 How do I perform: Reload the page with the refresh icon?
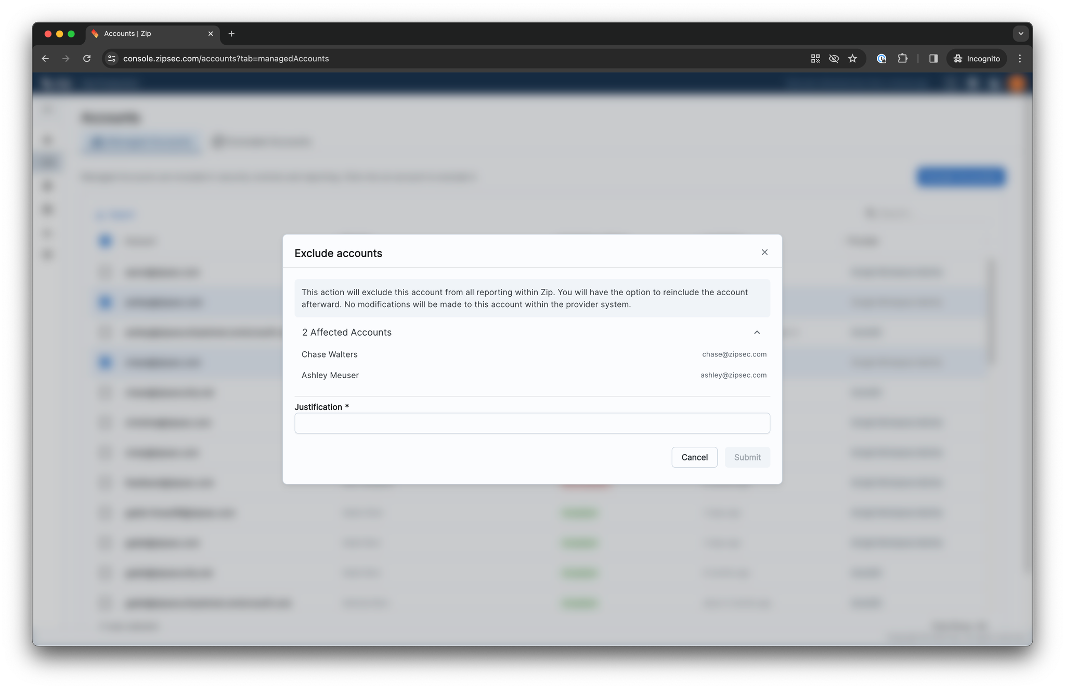point(87,59)
